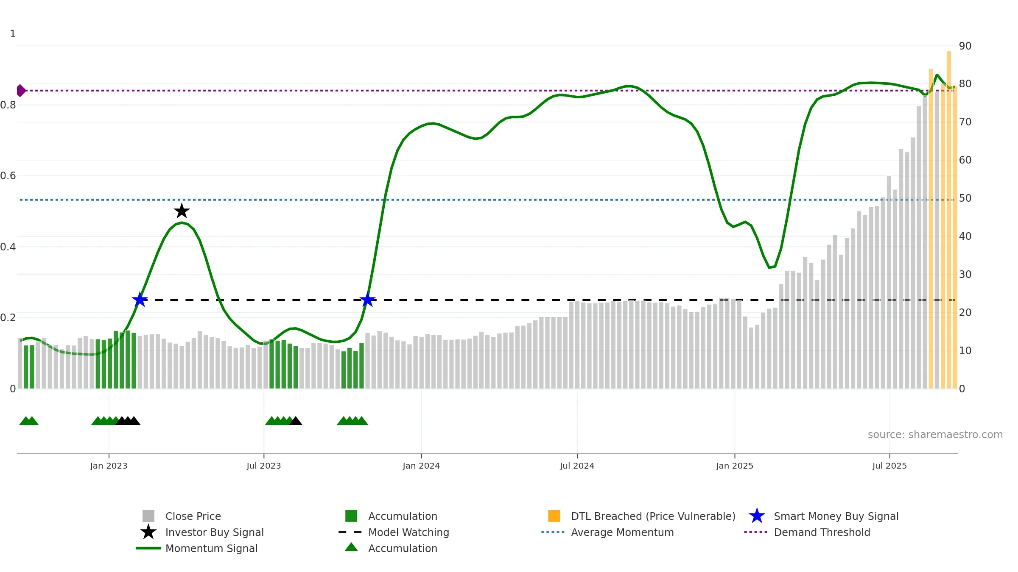This screenshot has width=1018, height=572.
Task: Click the first blue star near Jan 2023
Action: coord(140,300)
